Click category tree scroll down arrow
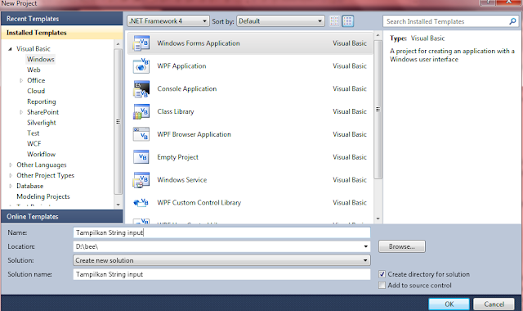The width and height of the screenshot is (523, 311). [118, 205]
